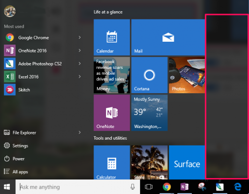Open the Photos live tile
249x194 pixels.
[187, 75]
